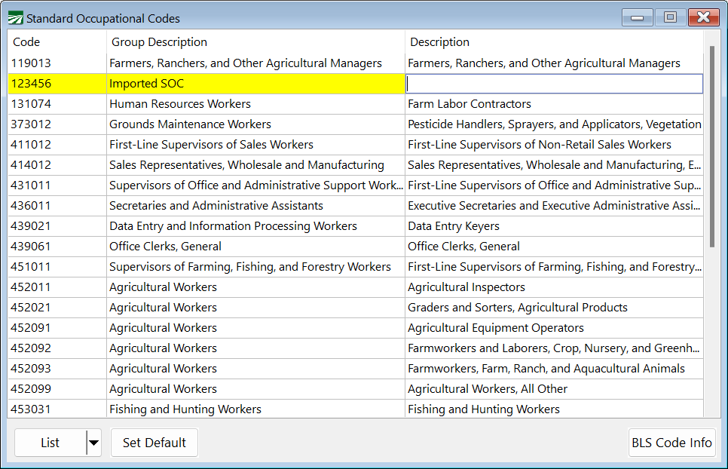Select the Imported SOC row
This screenshot has width=728, height=469.
(147, 84)
